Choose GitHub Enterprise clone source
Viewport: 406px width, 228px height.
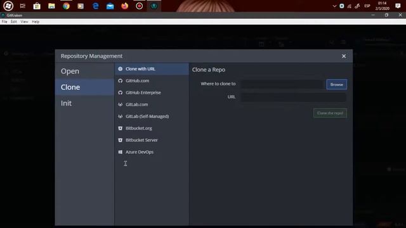(x=152, y=92)
